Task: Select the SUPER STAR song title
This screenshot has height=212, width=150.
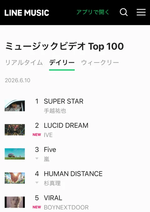Action: click(64, 101)
